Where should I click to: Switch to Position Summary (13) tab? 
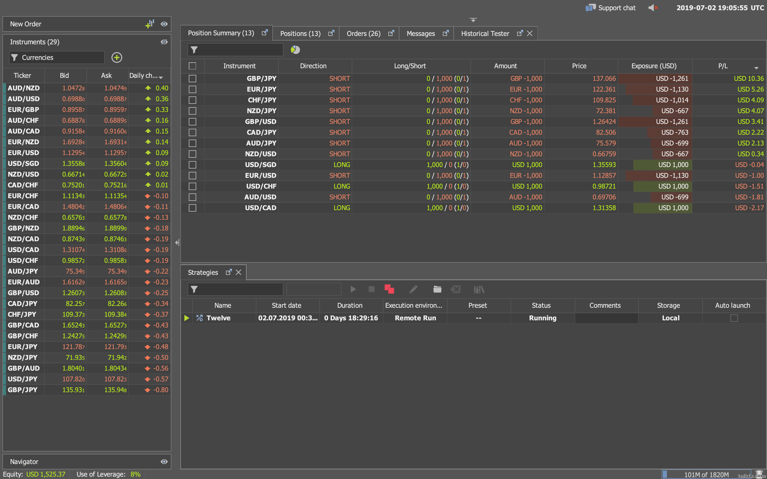221,33
